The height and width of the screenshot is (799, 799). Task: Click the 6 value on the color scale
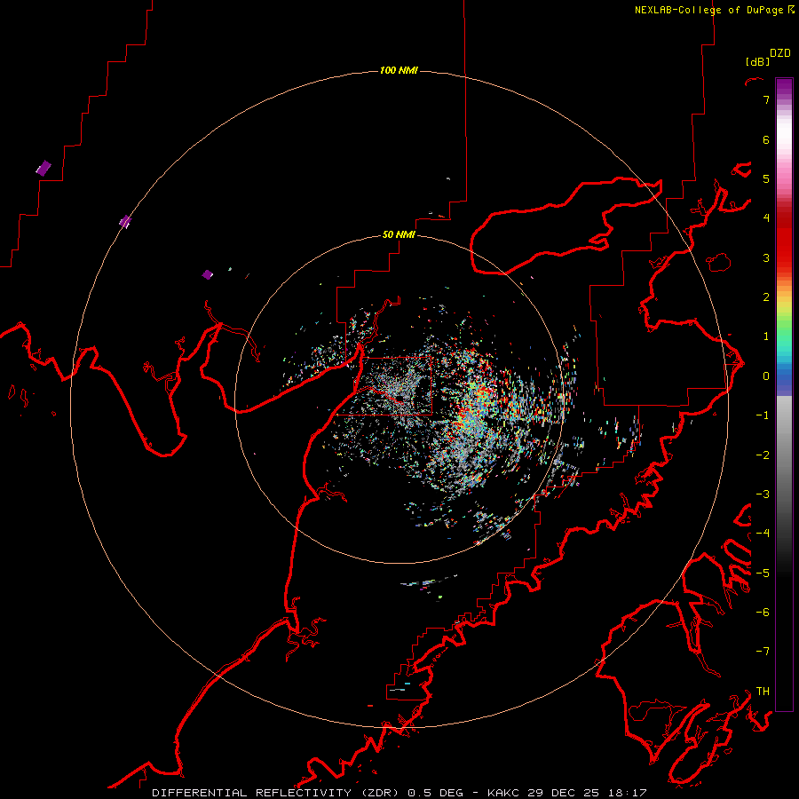click(766, 139)
